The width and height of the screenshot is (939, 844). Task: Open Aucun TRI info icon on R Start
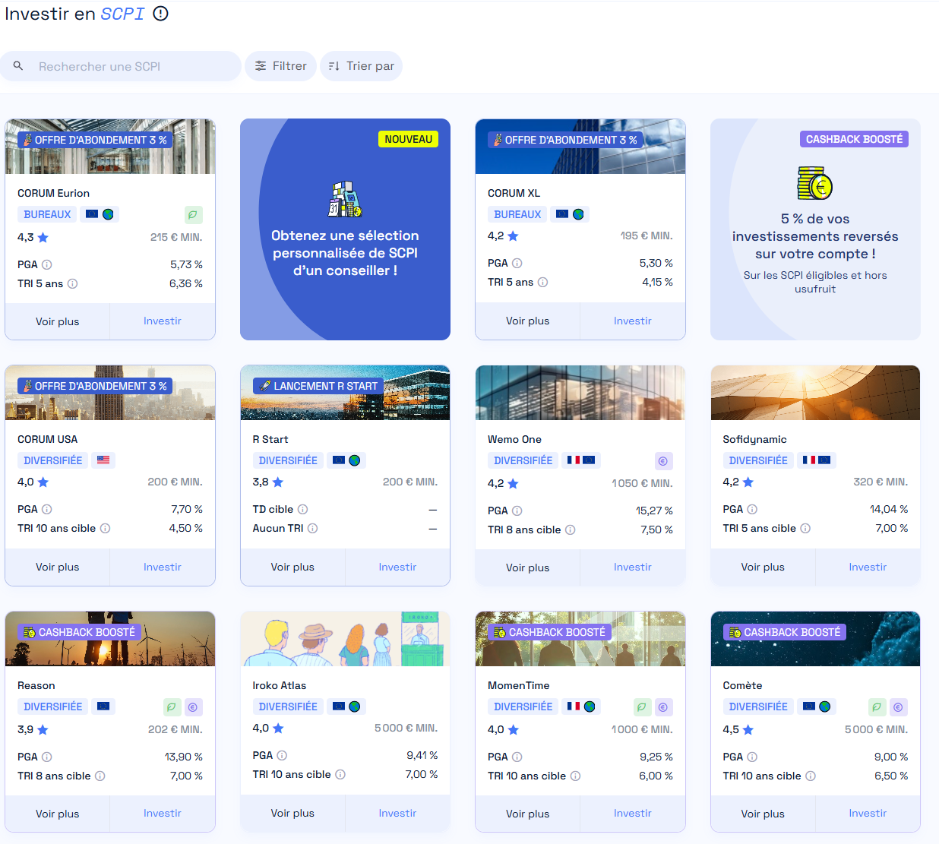click(x=312, y=528)
